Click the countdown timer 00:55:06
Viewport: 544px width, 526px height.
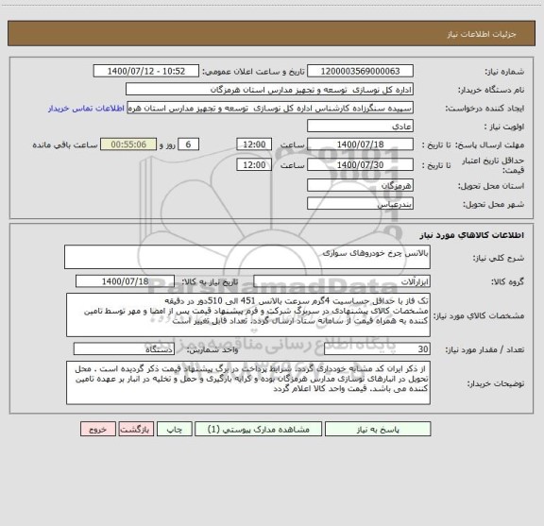click(x=128, y=144)
